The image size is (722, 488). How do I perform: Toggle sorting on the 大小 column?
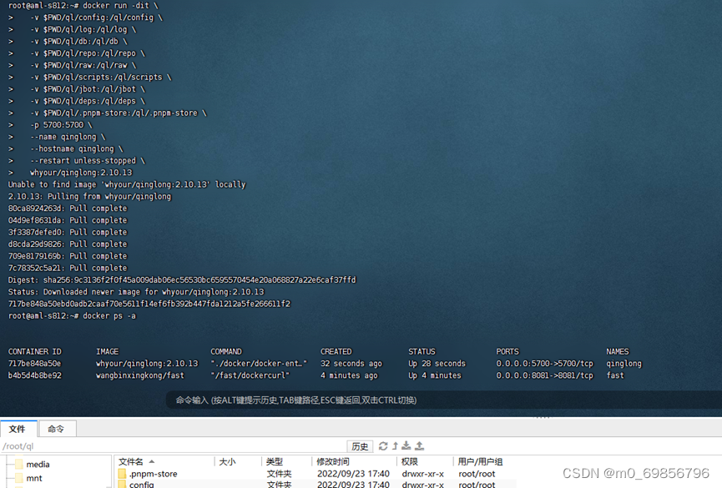click(x=230, y=461)
